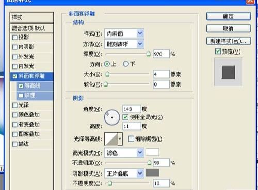Tick the 渐变叠加 gradient overlay checkbox

(15, 125)
